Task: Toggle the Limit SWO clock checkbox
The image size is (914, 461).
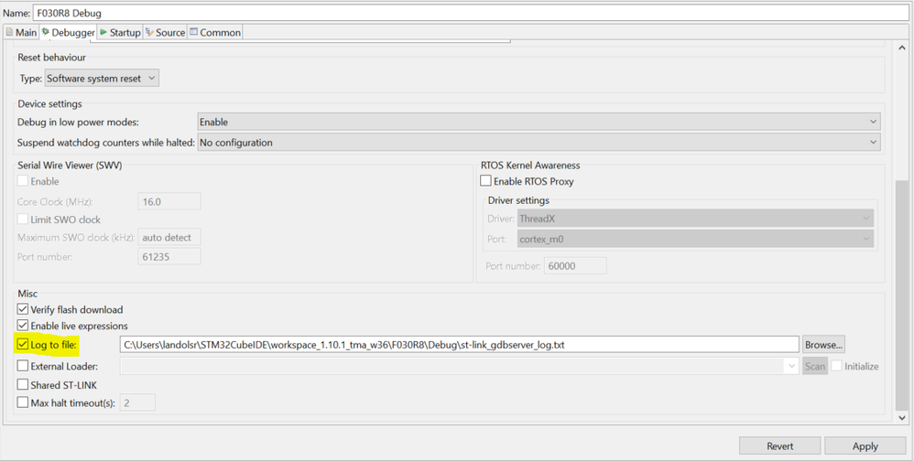Action: [23, 220]
